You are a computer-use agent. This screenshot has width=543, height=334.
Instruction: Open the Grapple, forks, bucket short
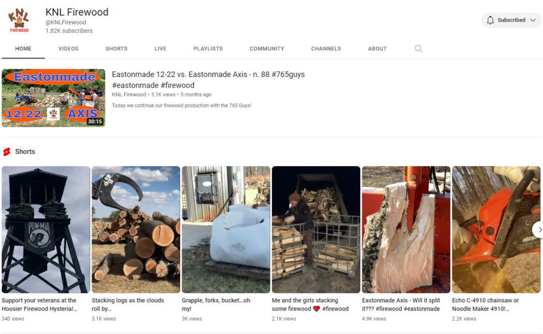(x=226, y=229)
